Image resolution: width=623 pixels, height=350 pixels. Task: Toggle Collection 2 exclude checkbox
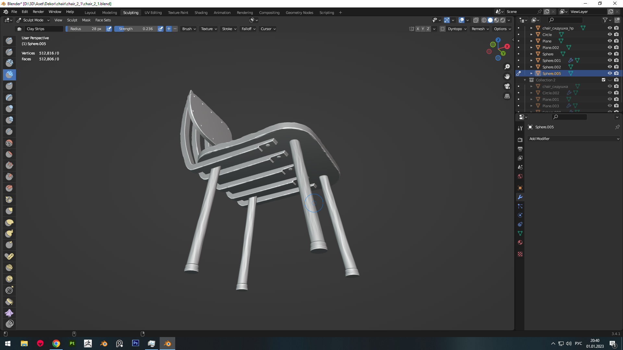pyautogui.click(x=604, y=80)
